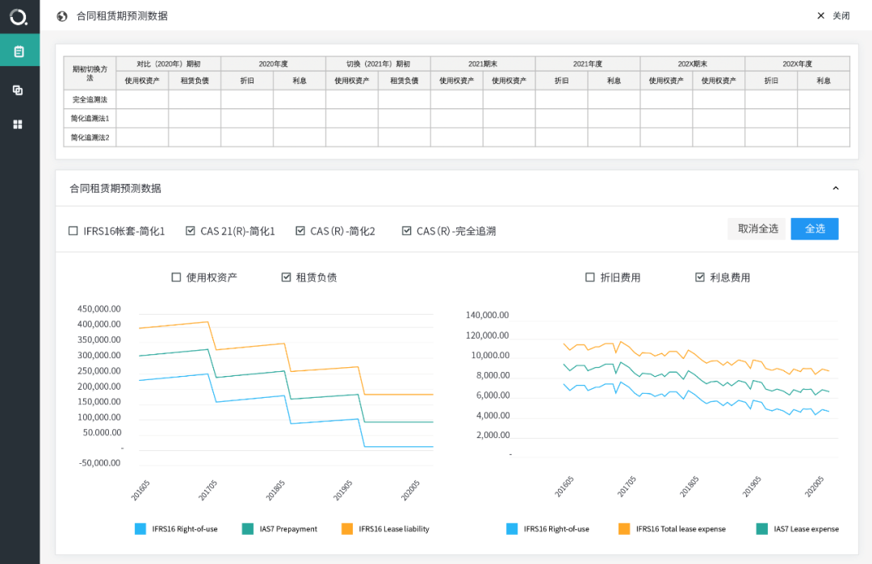The width and height of the screenshot is (872, 564).
Task: Click right chart 202005 axis label
Action: 814,487
